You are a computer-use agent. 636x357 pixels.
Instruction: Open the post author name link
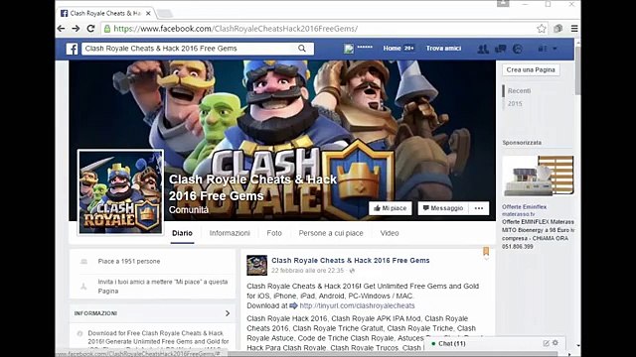351,260
